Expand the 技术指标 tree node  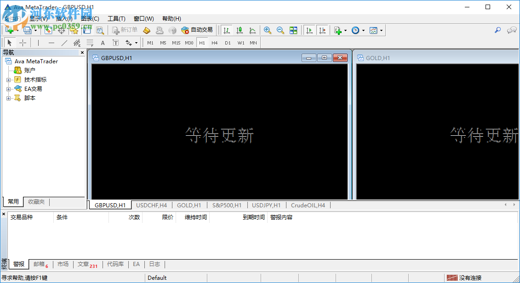[9, 79]
